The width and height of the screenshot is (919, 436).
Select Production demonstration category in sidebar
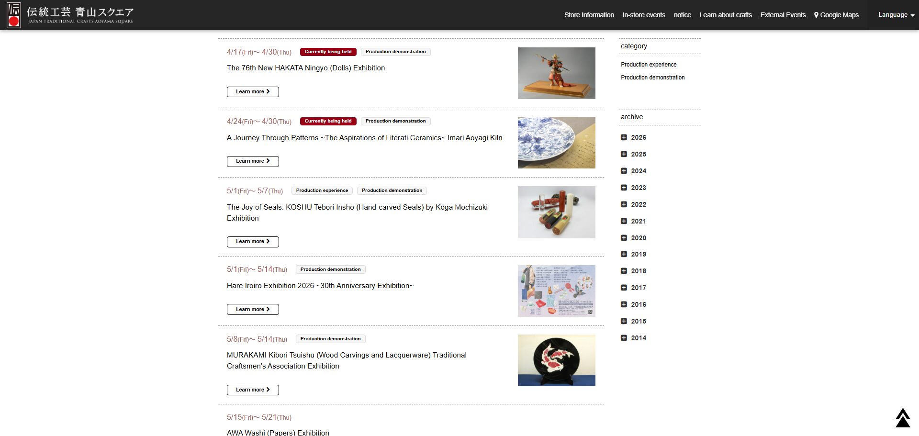[652, 78]
